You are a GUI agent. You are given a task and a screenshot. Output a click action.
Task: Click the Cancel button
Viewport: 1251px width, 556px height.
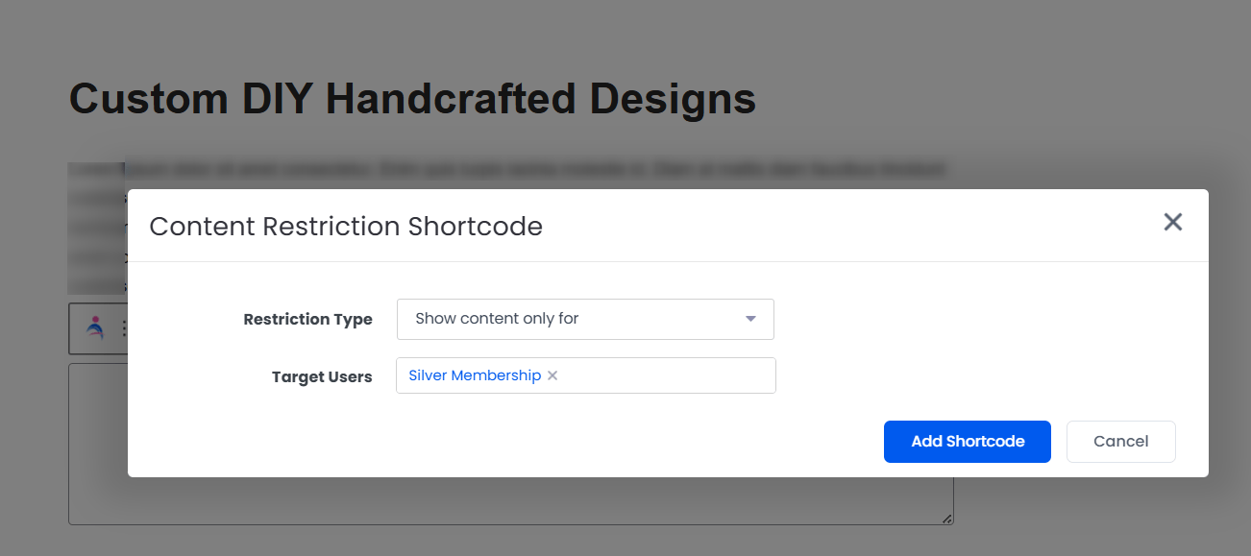[1121, 442]
